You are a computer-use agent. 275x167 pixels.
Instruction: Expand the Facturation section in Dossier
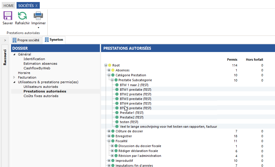pos(14,77)
